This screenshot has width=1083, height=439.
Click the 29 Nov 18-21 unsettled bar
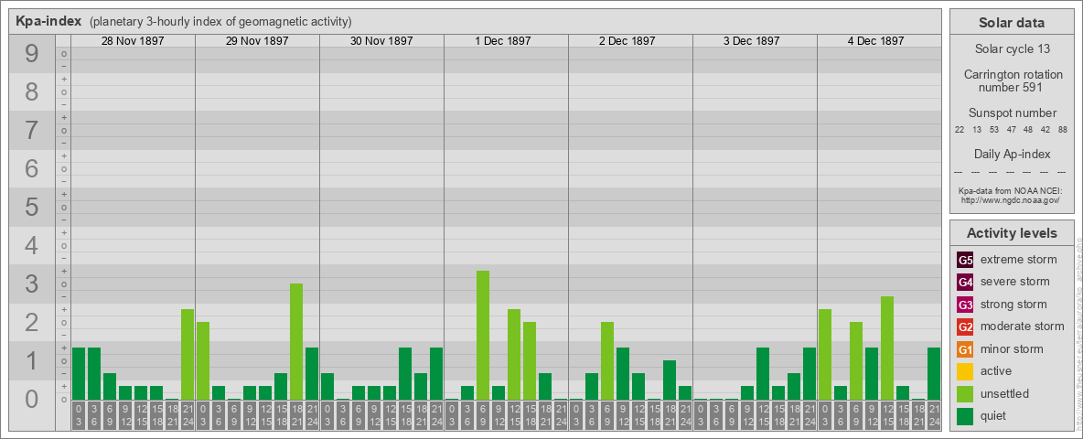click(x=296, y=342)
